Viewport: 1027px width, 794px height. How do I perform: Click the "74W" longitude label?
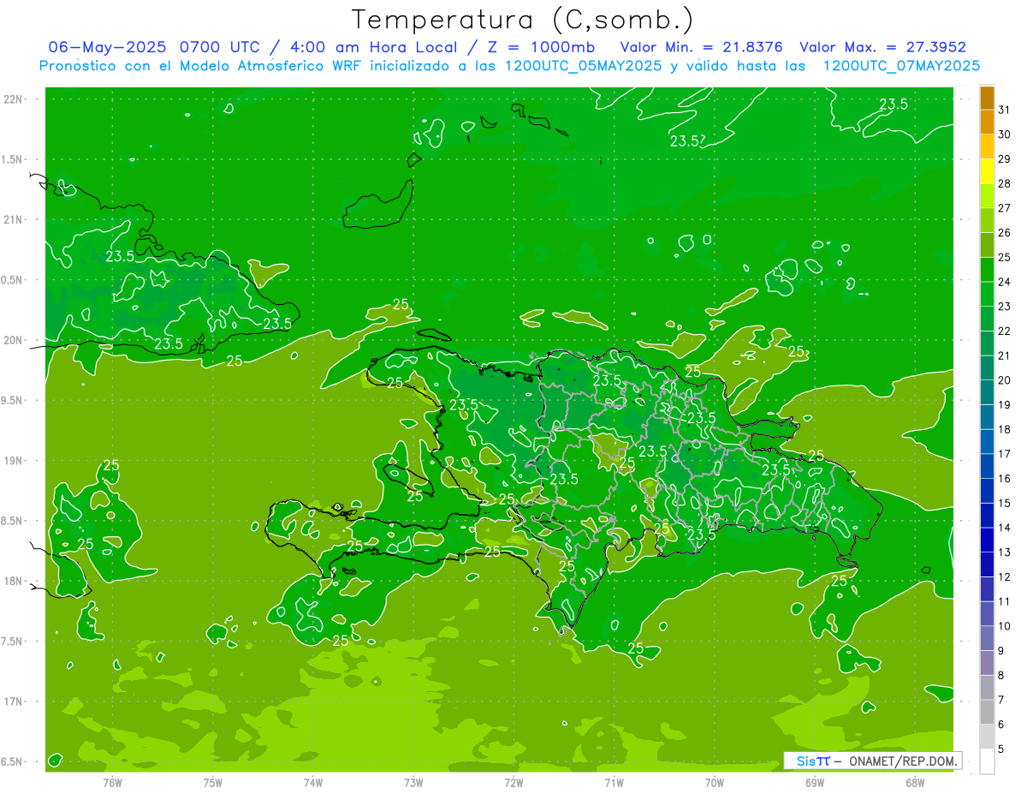pyautogui.click(x=313, y=782)
